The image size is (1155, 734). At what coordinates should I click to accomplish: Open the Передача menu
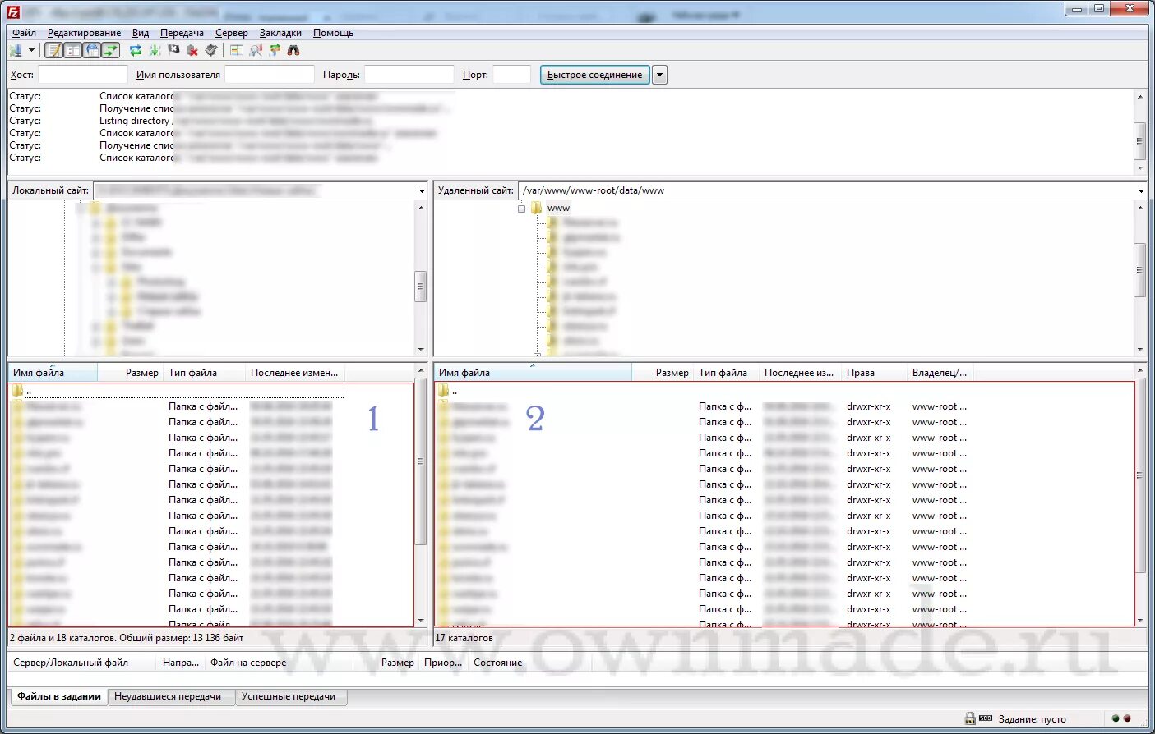coord(182,33)
